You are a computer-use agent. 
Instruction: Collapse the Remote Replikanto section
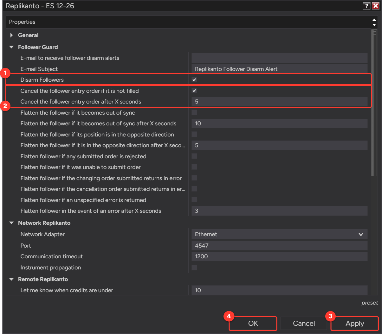click(12, 279)
